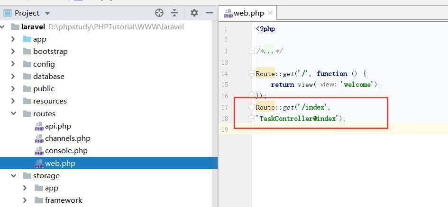Select the database folder

click(48, 76)
